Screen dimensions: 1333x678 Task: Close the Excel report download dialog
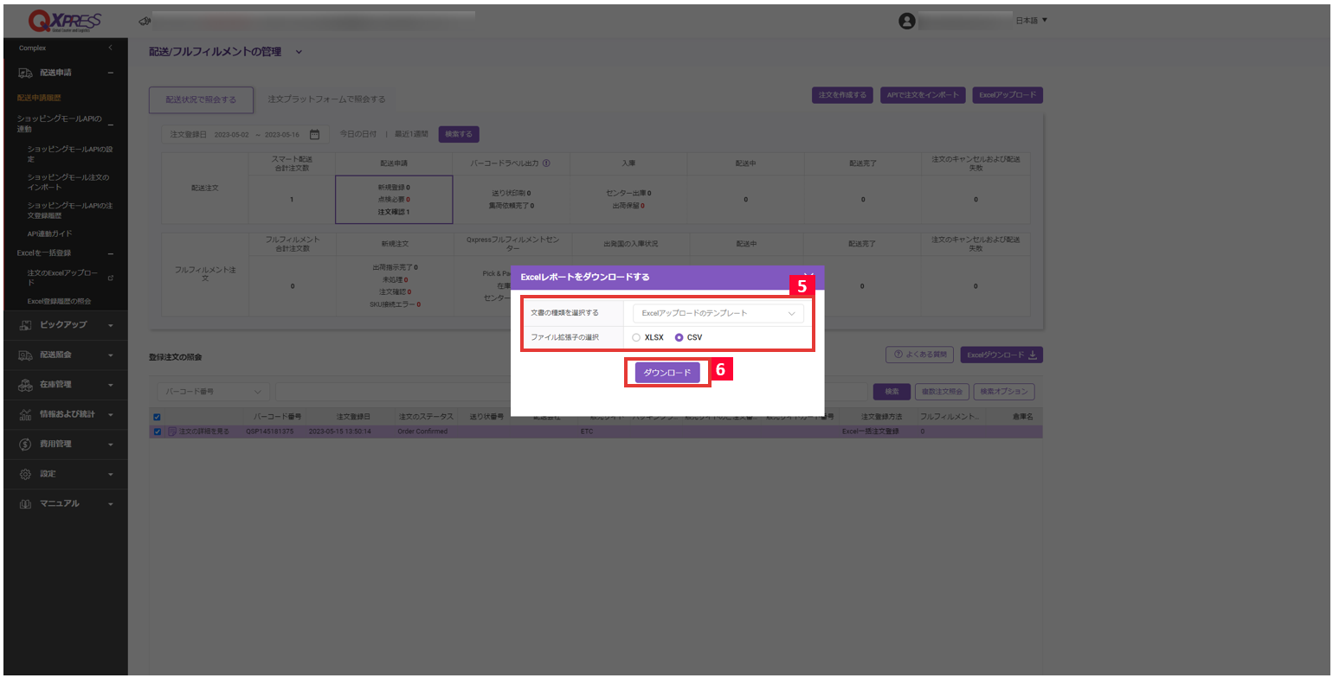point(808,276)
